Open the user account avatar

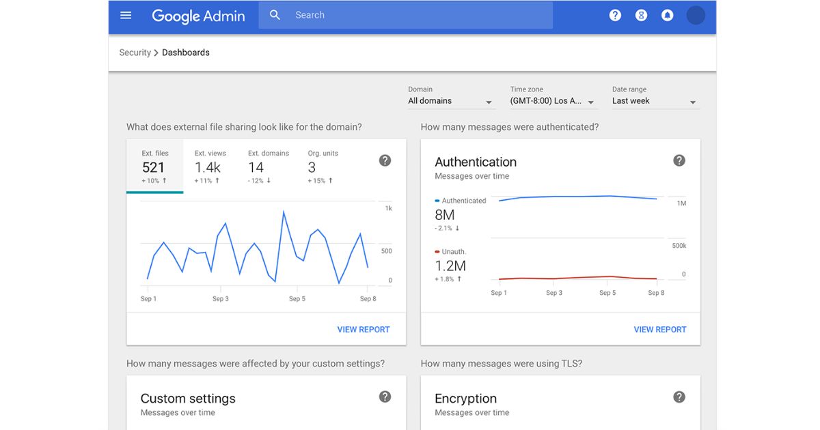pos(696,15)
